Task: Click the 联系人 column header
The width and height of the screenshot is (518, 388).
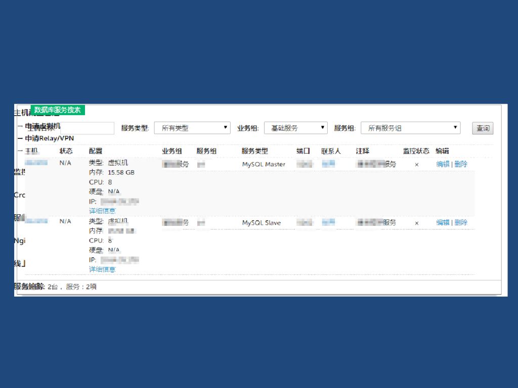Action: tap(331, 151)
